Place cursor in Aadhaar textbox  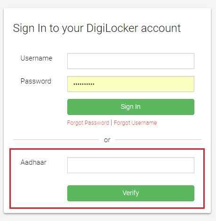(x=131, y=165)
